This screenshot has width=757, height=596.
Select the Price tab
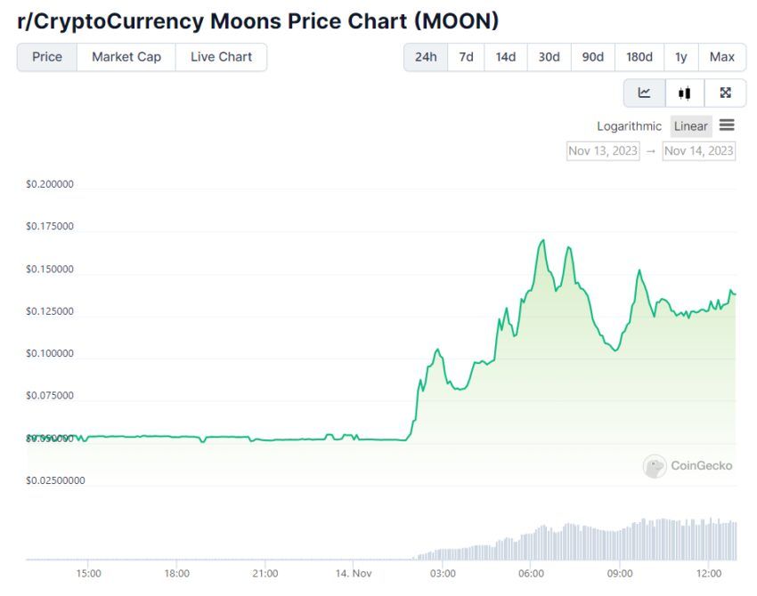47,57
